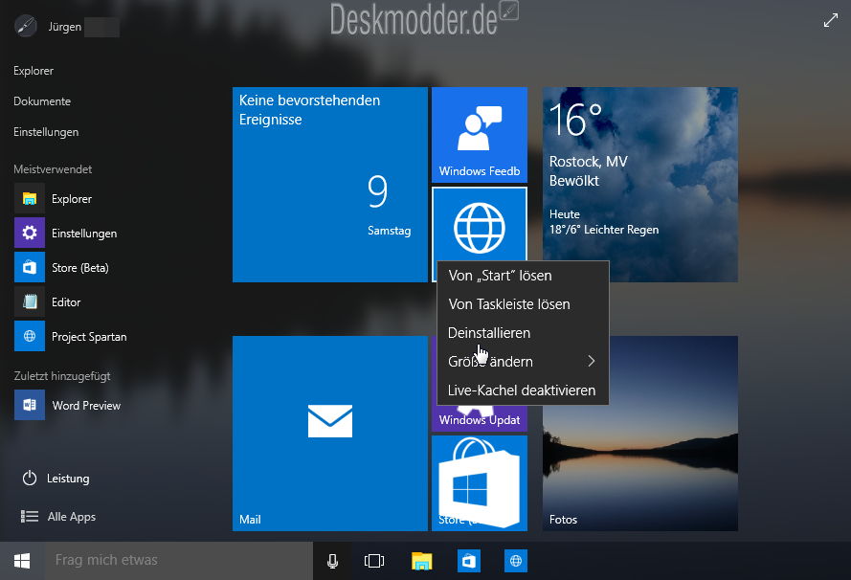This screenshot has width=851, height=580.
Task: Select "Live-Kachel deaktivieren"
Action: tap(523, 390)
